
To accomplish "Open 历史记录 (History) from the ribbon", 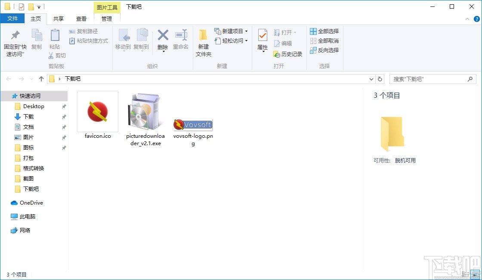I will 287,54.
